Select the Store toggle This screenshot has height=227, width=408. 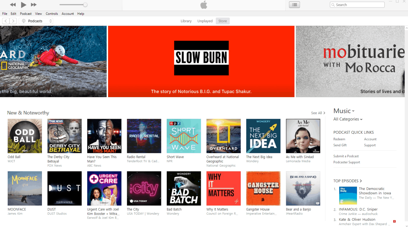[223, 21]
